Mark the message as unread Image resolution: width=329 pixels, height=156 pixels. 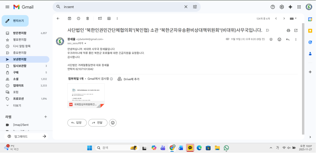[100, 18]
